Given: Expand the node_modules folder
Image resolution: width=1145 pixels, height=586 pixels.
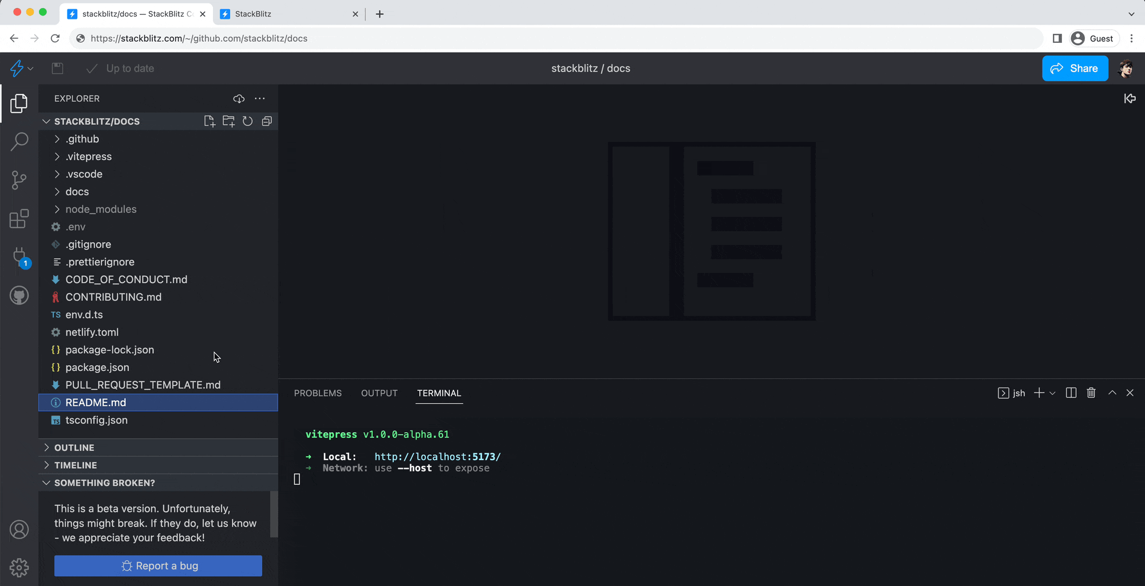Looking at the screenshot, I should 101,209.
